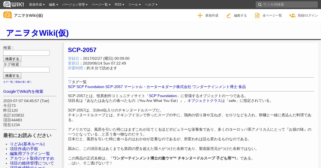Image resolution: width=321 pixels, height=168 pixels.
Task: Click the 所要時間 label link
Action: [76, 68]
